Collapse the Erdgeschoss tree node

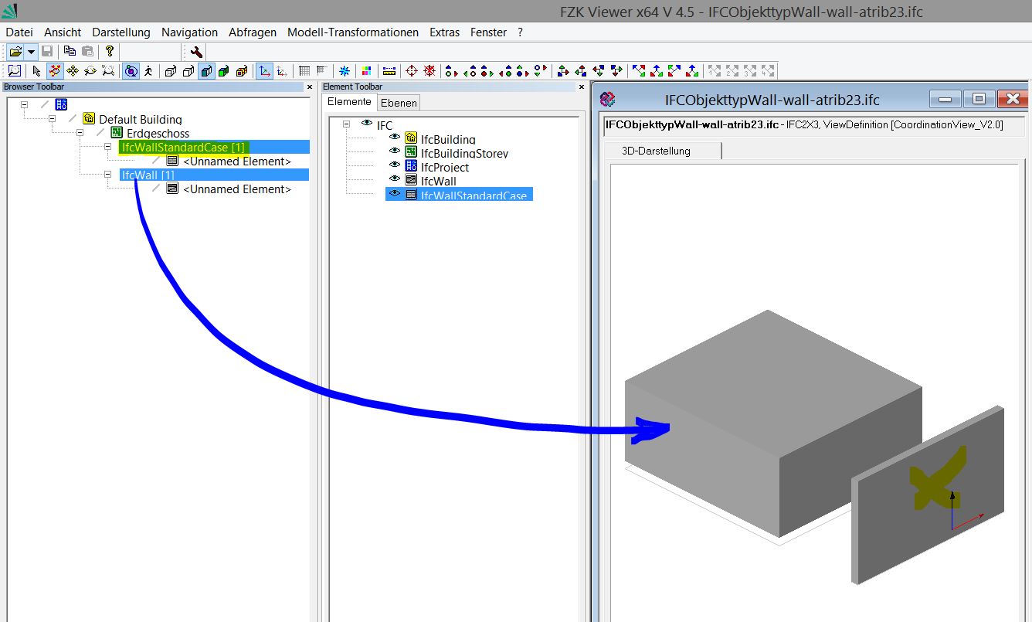click(80, 133)
